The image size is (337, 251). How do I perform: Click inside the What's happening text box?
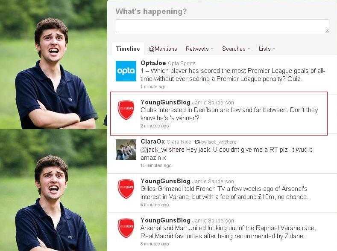[222, 26]
